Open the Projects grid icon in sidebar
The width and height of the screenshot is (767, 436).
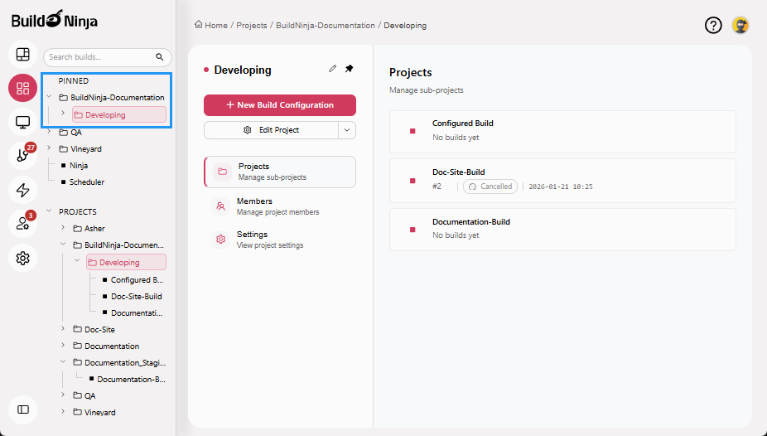point(23,88)
